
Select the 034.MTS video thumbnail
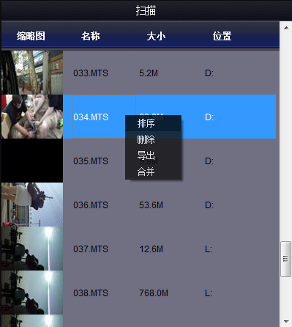pos(32,117)
